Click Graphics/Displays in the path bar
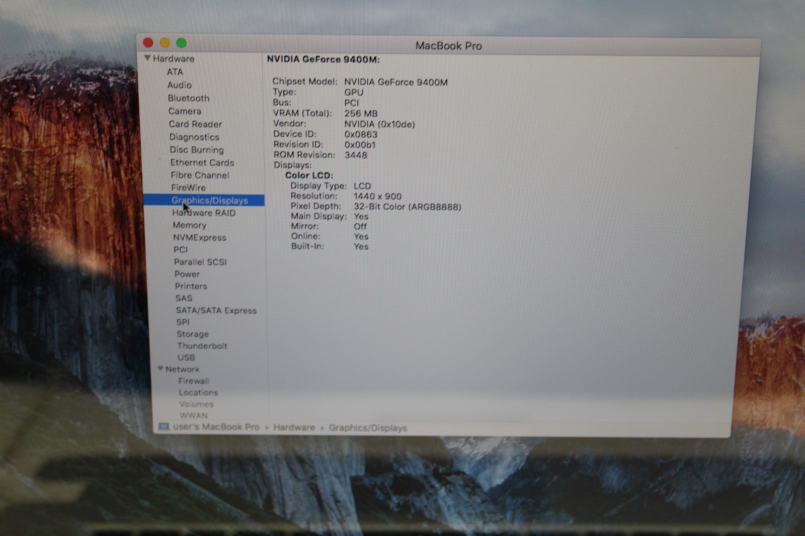Viewport: 805px width, 536px height. (368, 428)
